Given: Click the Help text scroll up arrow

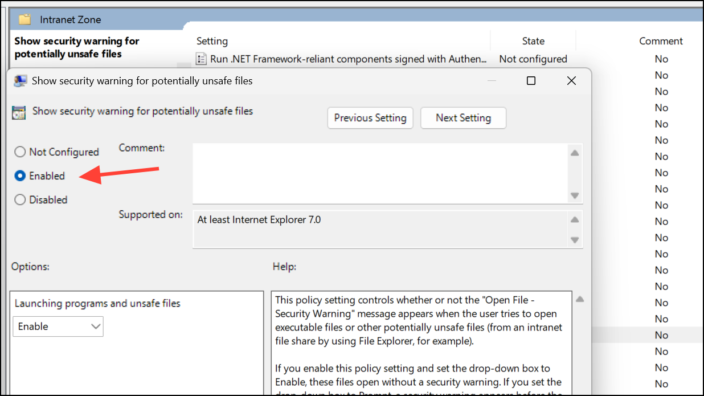Looking at the screenshot, I should tap(580, 299).
